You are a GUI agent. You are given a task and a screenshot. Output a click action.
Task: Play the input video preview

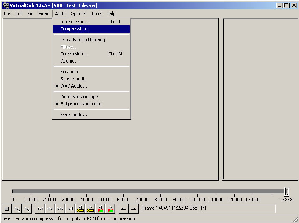click(17, 209)
